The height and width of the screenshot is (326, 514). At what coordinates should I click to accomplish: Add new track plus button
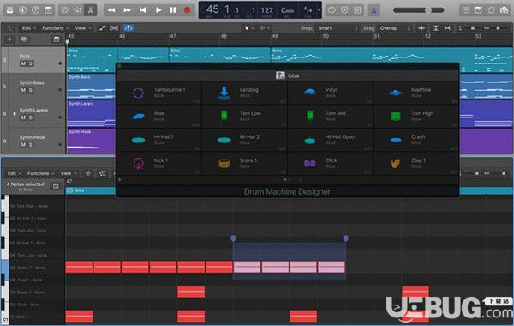[x=9, y=39]
